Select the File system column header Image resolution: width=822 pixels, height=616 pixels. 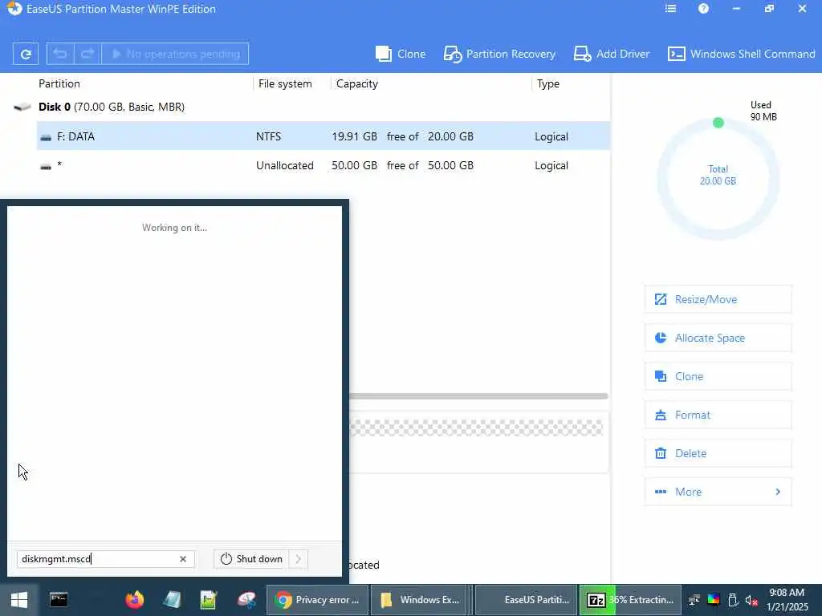tap(285, 83)
